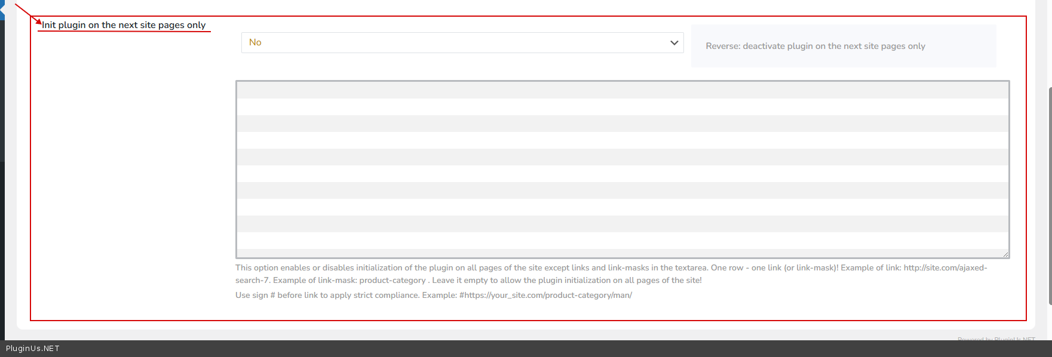Click 'PluginUs.NET' in the bottom status bar

click(x=33, y=349)
